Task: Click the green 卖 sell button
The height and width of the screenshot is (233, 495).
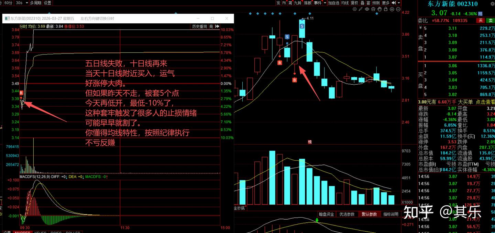Action: coord(491,21)
